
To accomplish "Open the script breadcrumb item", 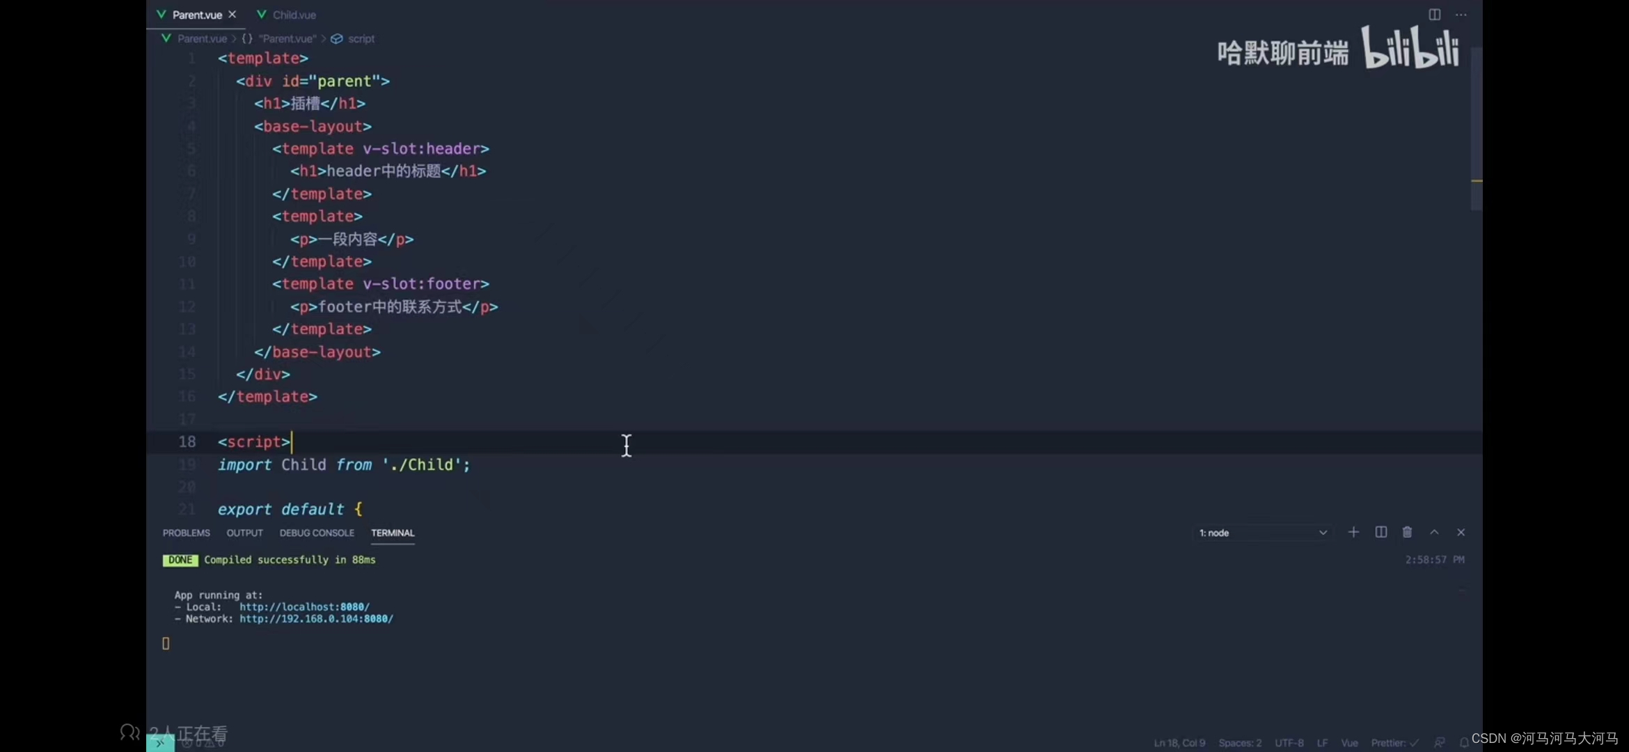I will tap(360, 38).
